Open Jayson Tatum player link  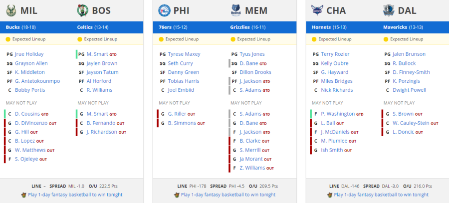[102, 72]
